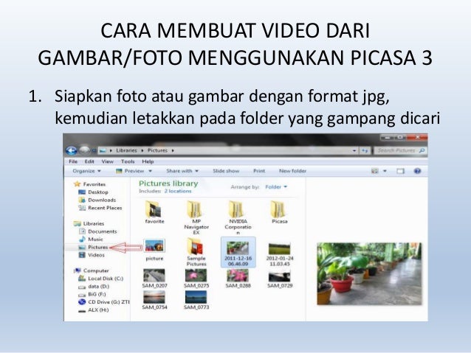Image resolution: width=471 pixels, height=353 pixels.
Task: Click the Print button
Action: point(259,171)
